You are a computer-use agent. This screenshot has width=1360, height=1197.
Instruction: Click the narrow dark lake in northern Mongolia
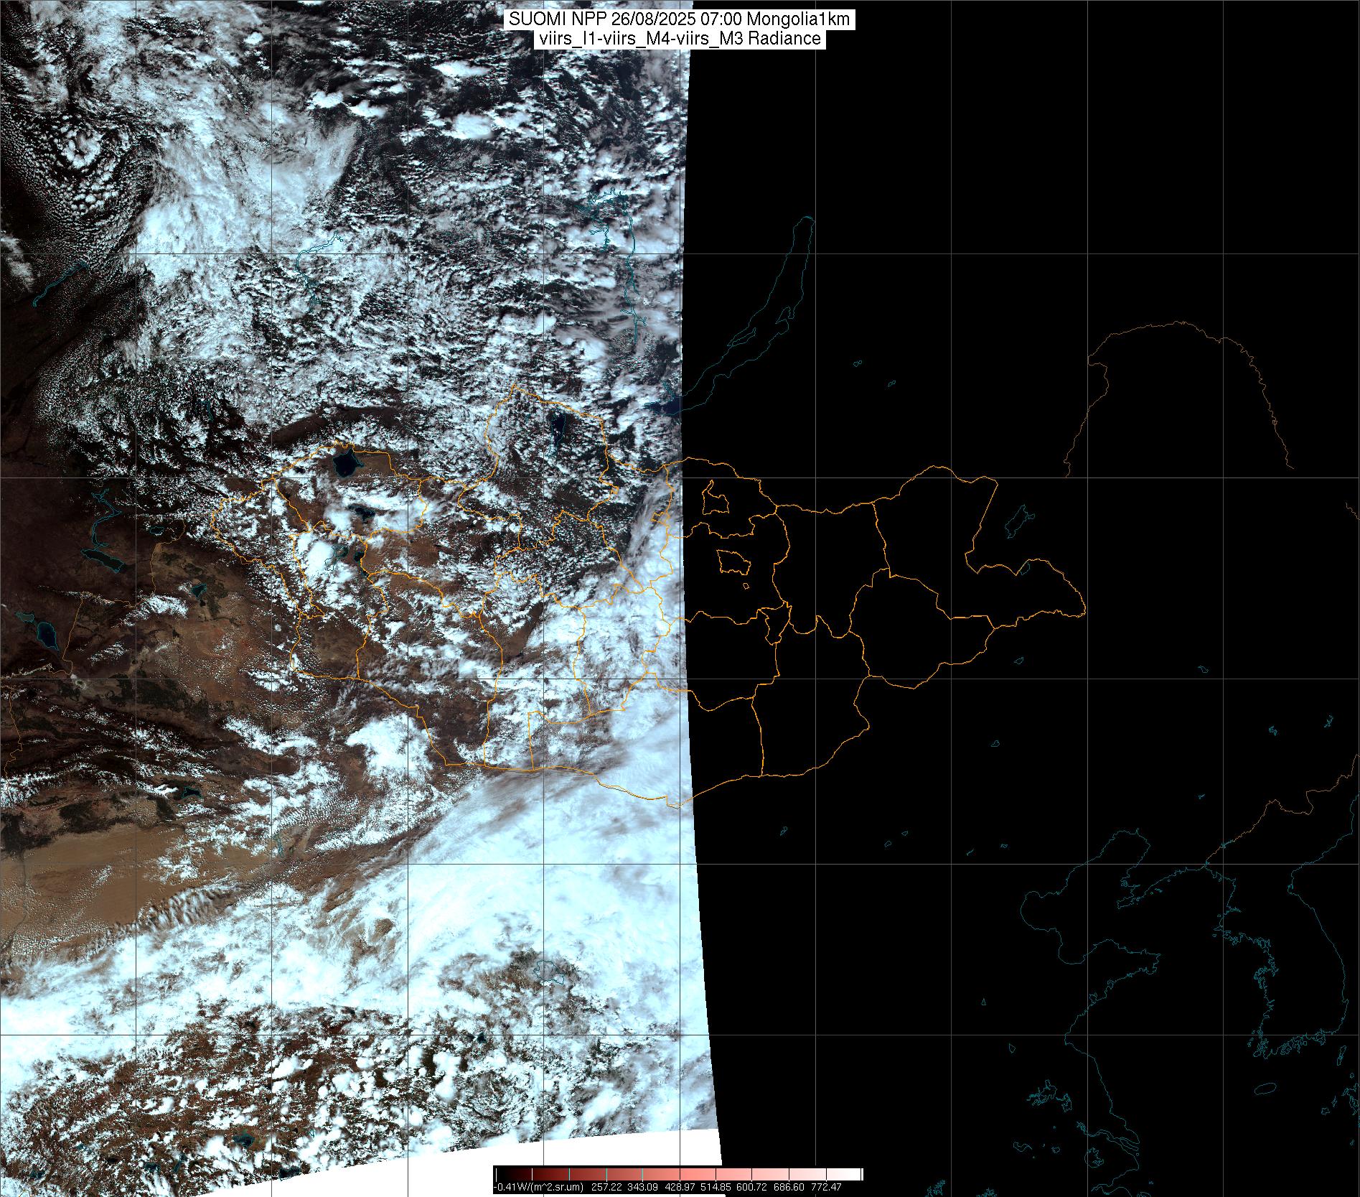pyautogui.click(x=558, y=427)
